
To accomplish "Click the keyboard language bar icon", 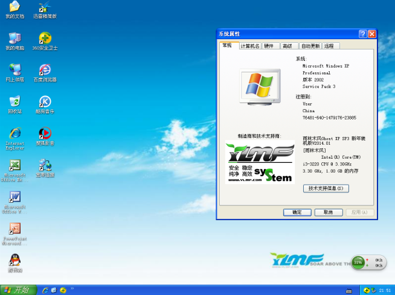I will [349, 291].
